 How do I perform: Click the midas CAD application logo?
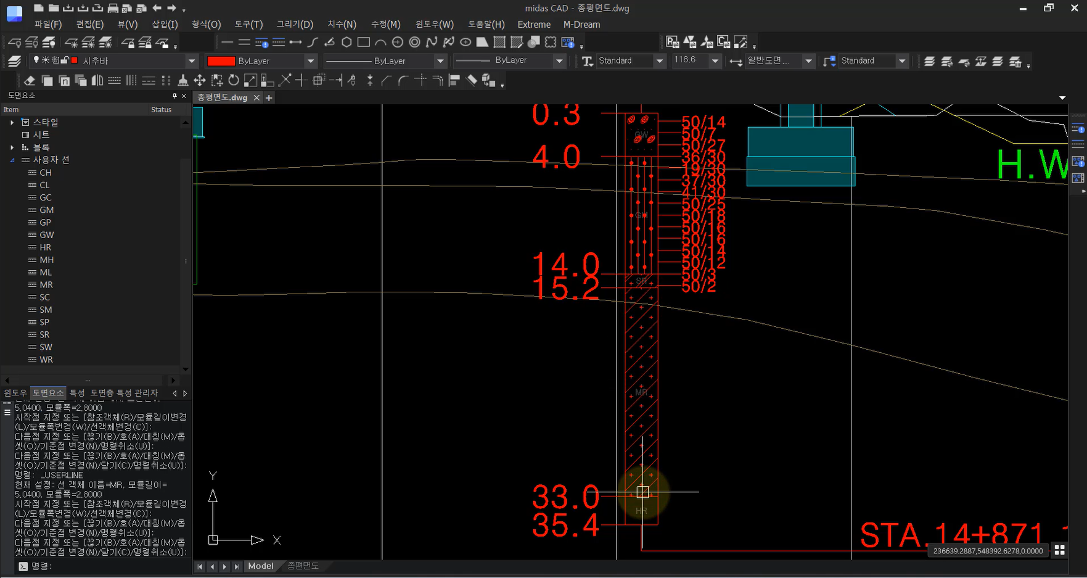click(14, 13)
